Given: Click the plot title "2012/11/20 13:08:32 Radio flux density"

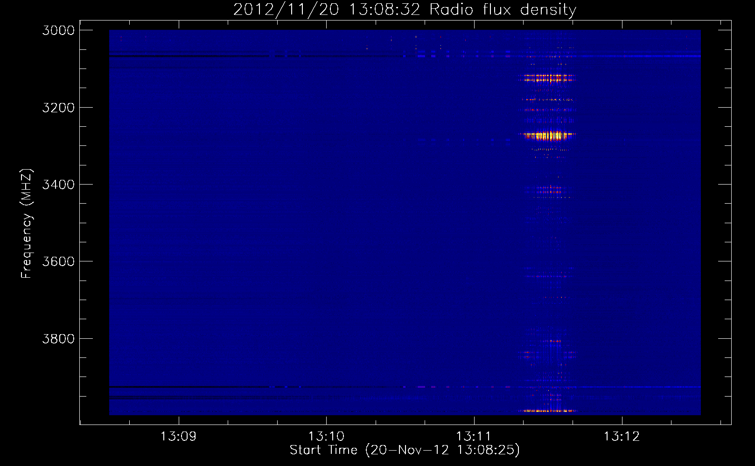Looking at the screenshot, I should [405, 9].
